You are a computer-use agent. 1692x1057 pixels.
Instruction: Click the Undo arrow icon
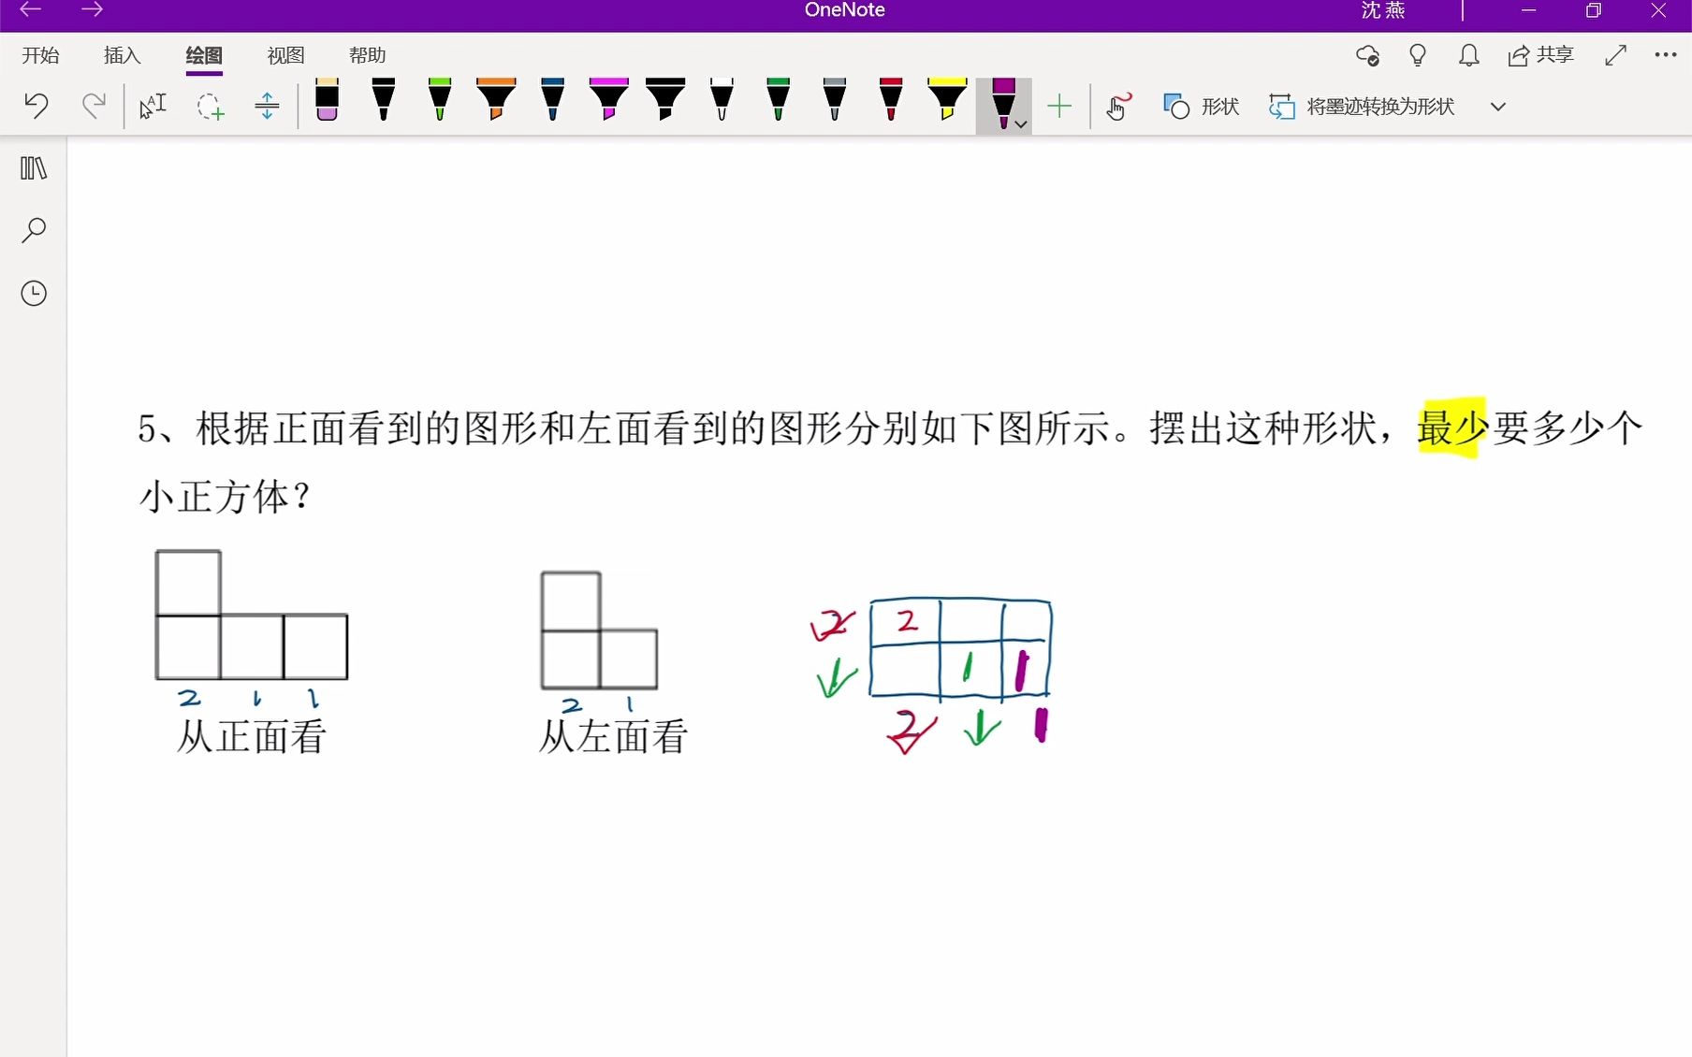[x=36, y=105]
